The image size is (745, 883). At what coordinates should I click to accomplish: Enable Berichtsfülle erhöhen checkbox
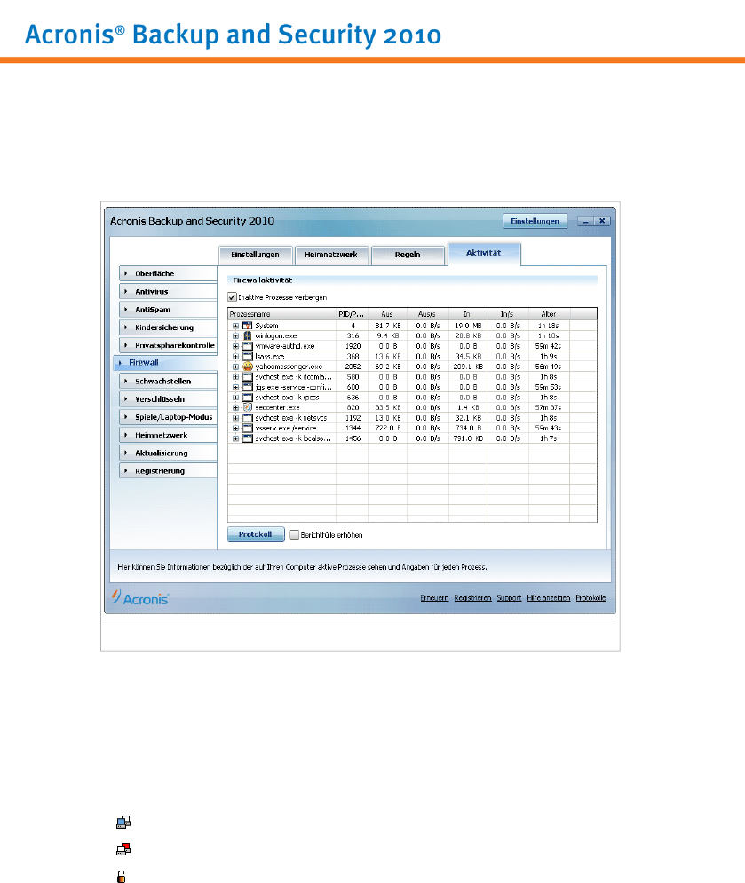(x=294, y=534)
